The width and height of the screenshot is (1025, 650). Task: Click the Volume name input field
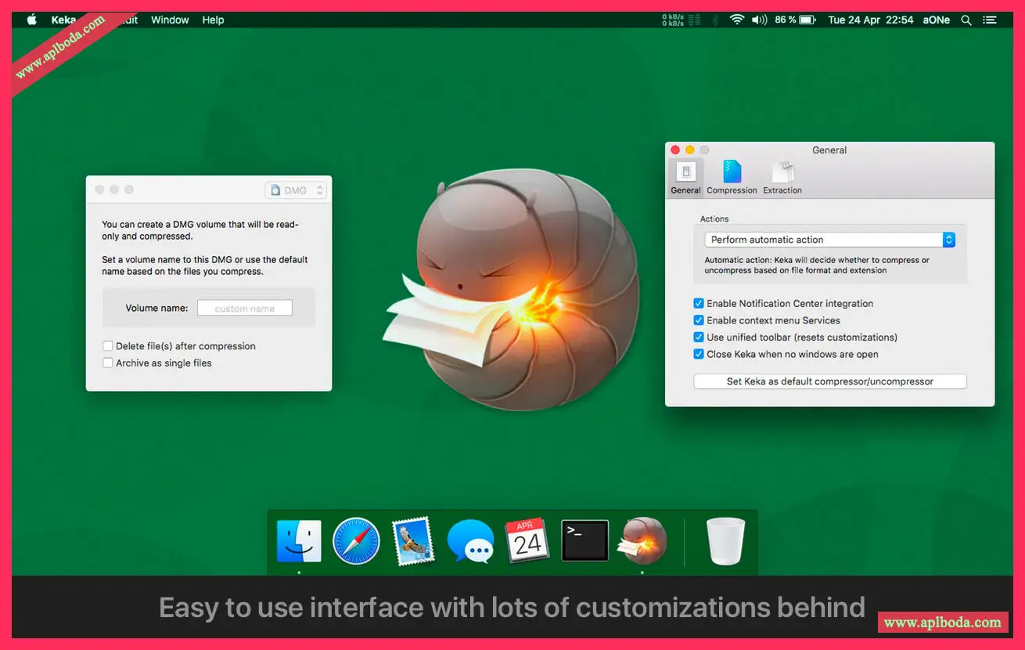pos(244,309)
